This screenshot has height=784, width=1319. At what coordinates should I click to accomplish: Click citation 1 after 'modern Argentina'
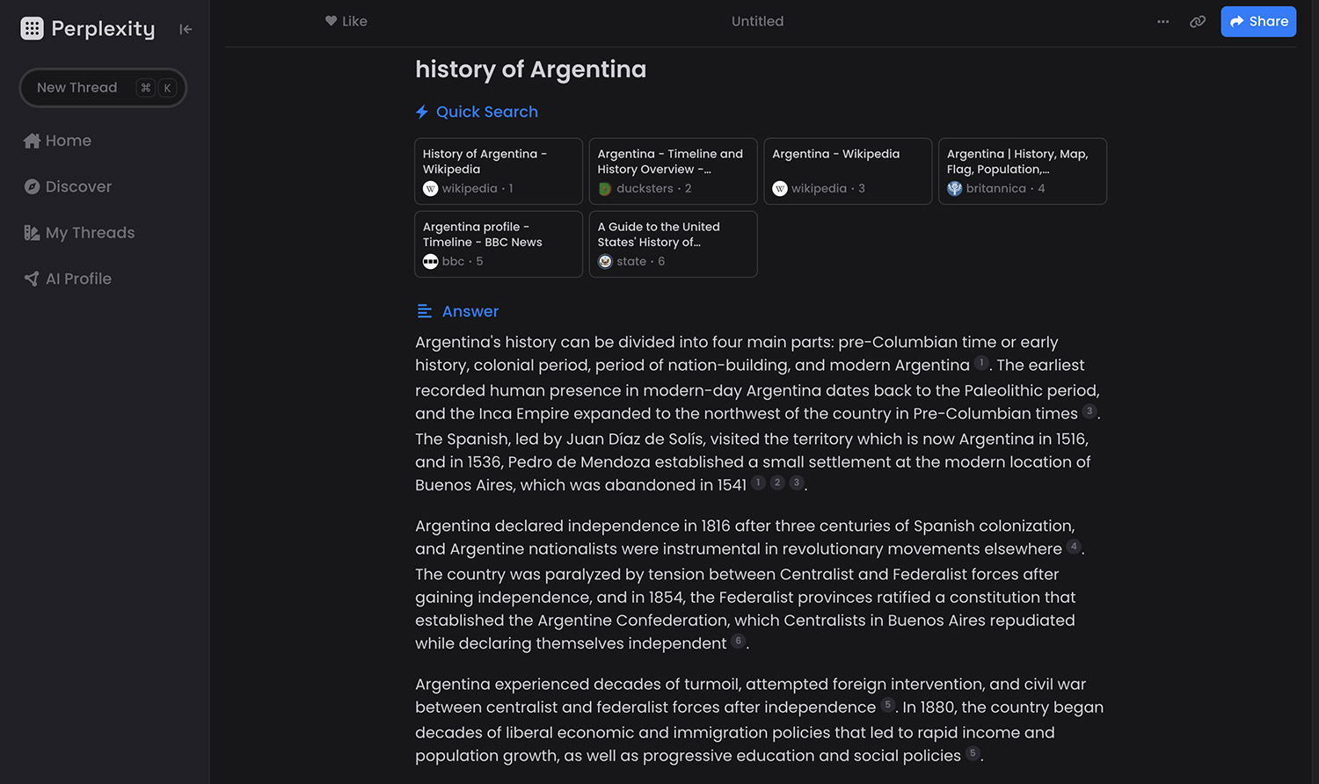(x=981, y=363)
